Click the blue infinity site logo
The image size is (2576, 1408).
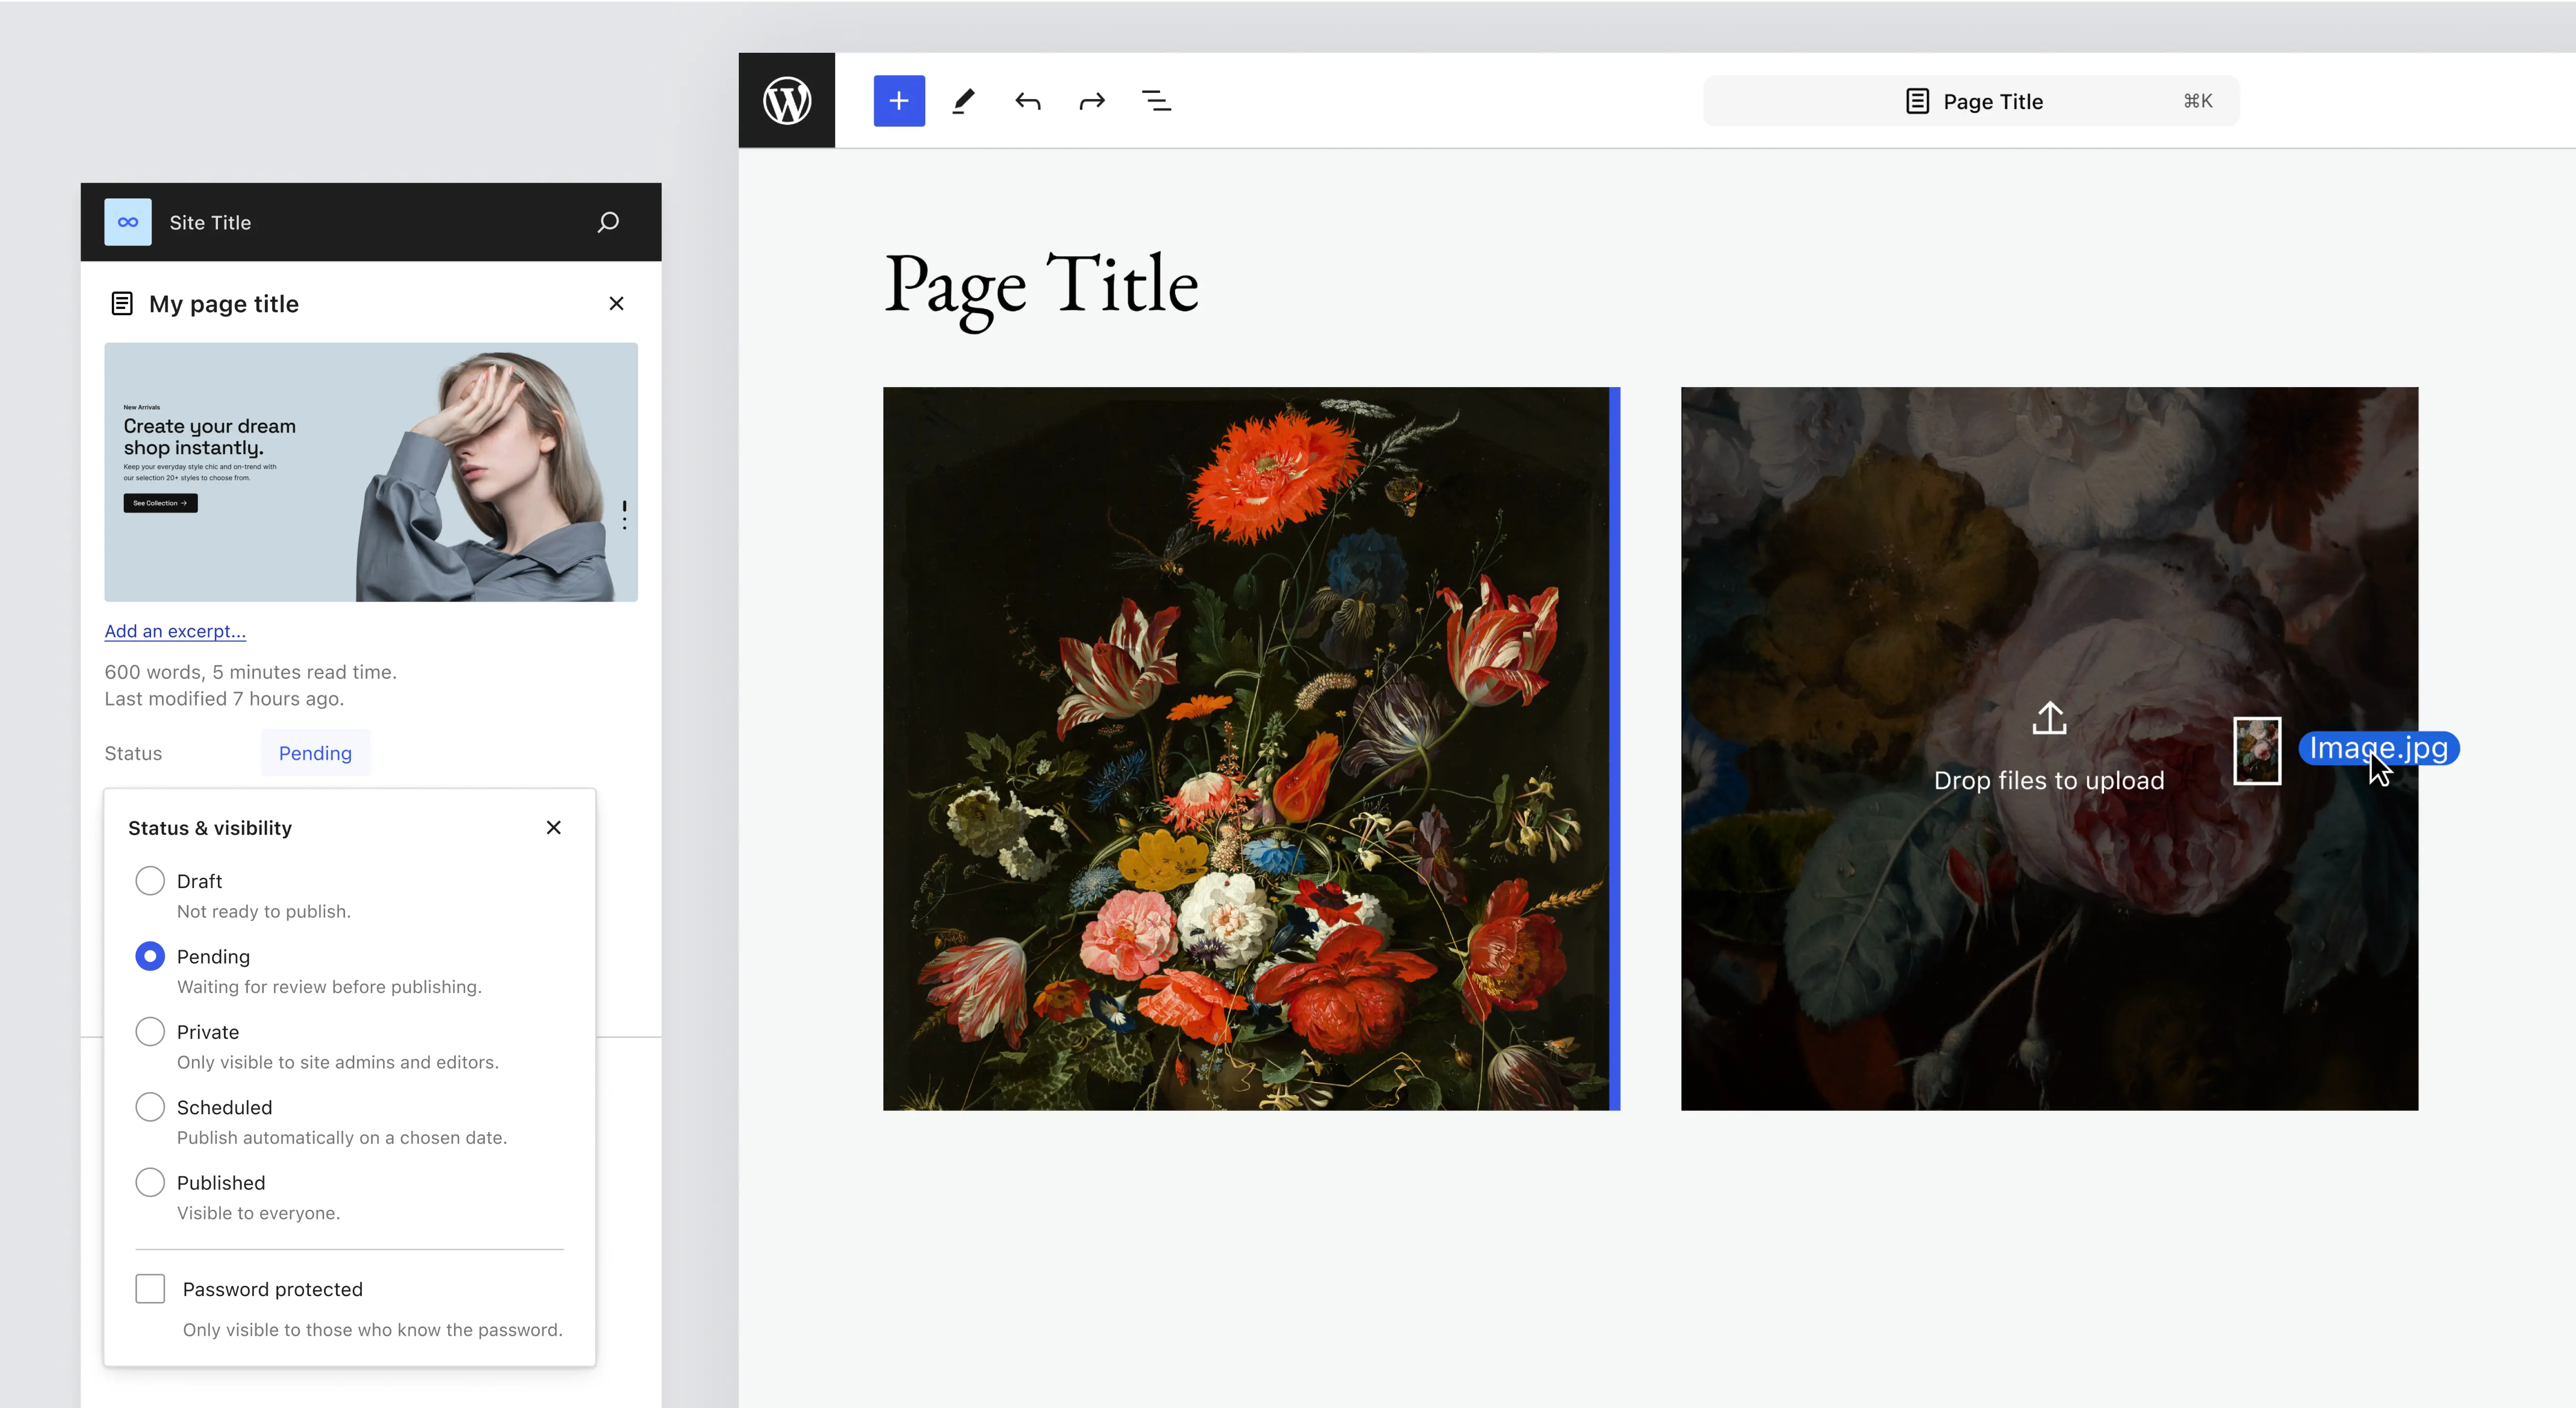(128, 222)
